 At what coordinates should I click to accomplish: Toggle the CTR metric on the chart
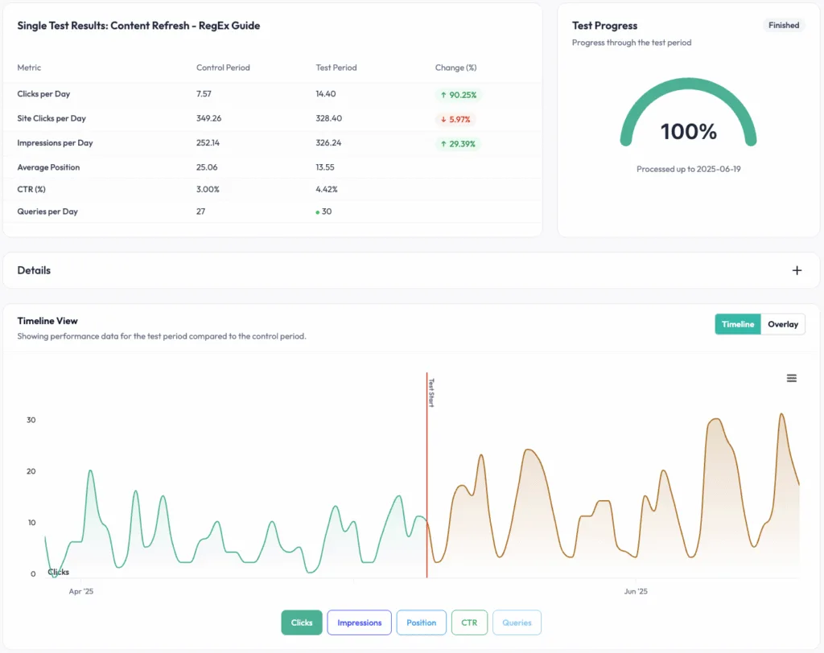pyautogui.click(x=469, y=622)
